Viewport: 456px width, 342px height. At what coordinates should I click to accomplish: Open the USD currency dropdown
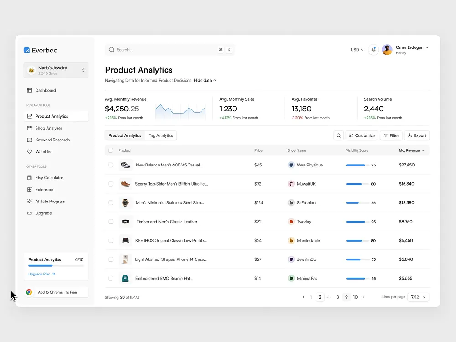point(357,49)
